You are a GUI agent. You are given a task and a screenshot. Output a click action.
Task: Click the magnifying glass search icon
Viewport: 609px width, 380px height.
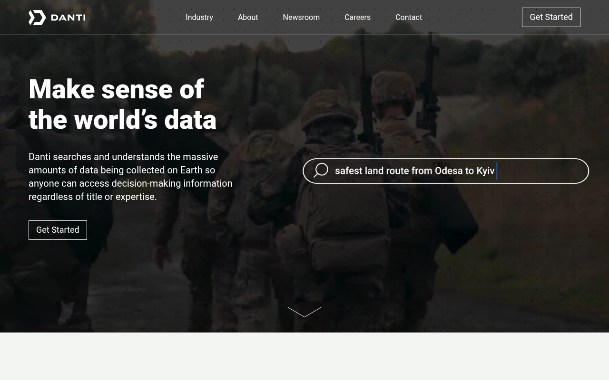point(321,171)
